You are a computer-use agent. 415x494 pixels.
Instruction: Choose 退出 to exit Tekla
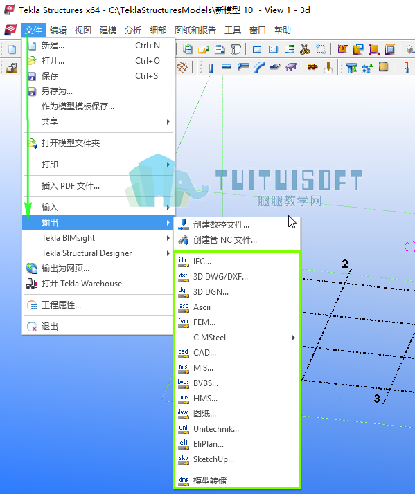pyautogui.click(x=98, y=327)
